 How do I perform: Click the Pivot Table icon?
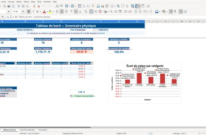[107, 6]
